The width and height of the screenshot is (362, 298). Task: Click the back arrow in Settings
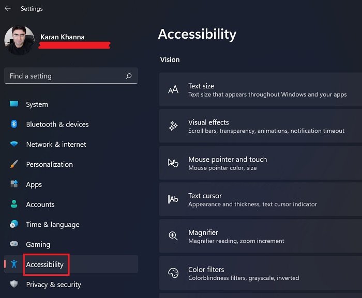[x=7, y=9]
